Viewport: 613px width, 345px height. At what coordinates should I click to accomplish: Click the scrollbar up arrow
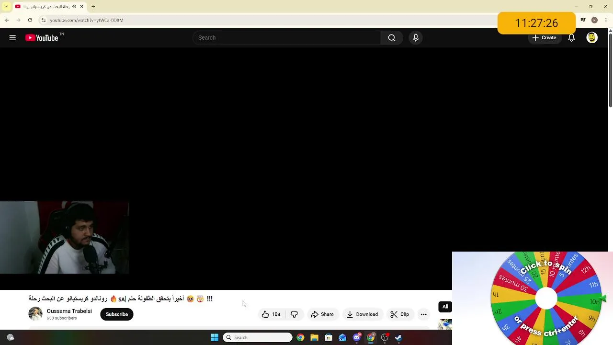coord(610,31)
